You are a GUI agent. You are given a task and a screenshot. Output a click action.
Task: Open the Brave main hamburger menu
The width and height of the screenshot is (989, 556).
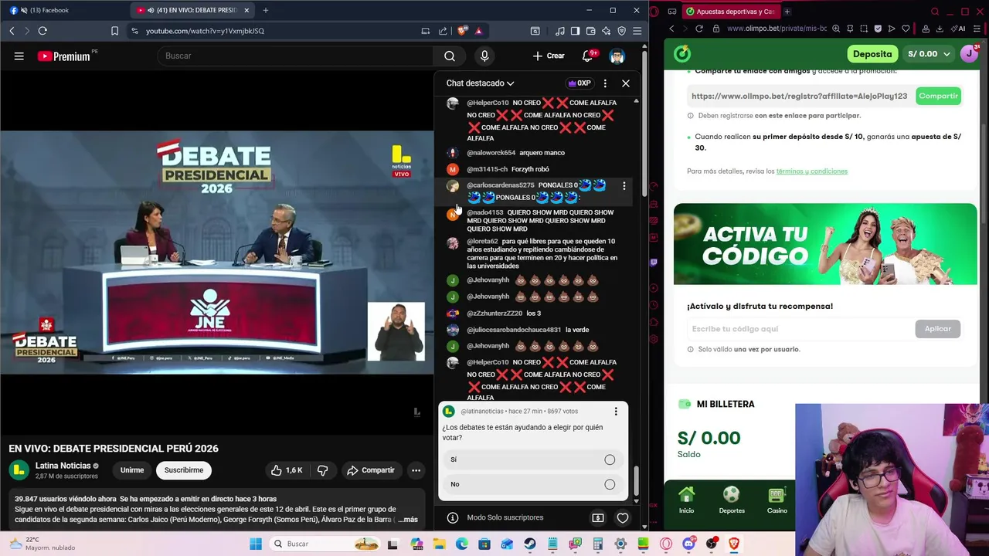click(x=637, y=31)
